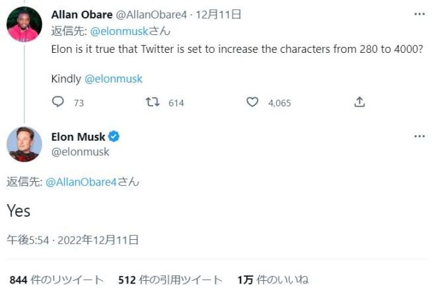This screenshot has height=298, width=436.
Task: Click the @AllanObare4 mention in Elon's reply
Action: click(81, 182)
